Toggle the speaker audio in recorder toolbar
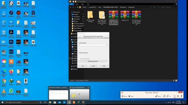The image size is (188, 105). coord(178,96)
